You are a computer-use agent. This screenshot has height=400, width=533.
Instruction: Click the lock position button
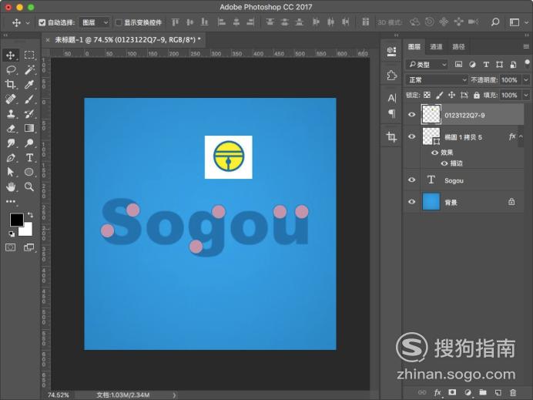[452, 96]
